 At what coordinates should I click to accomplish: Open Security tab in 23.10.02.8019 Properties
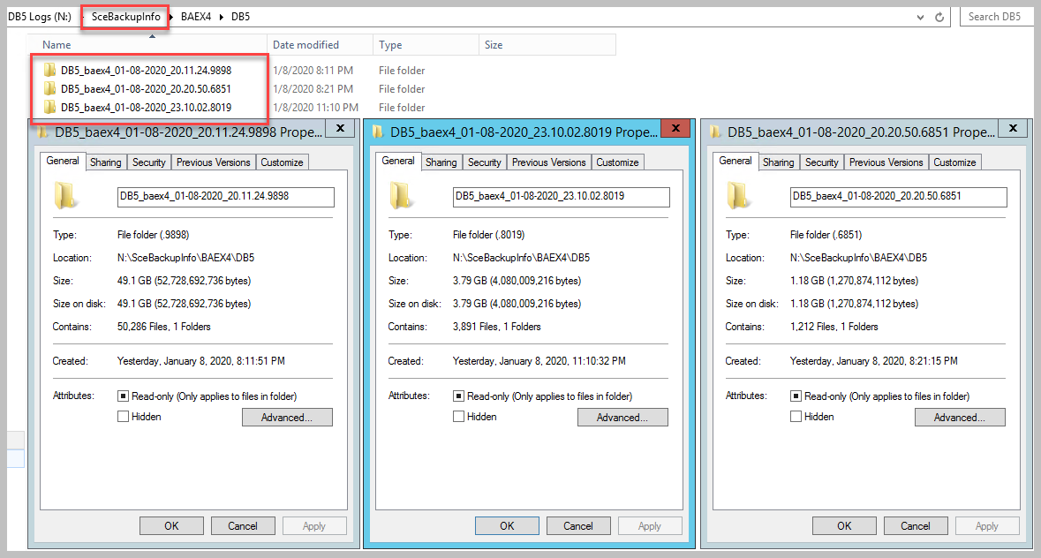484,162
